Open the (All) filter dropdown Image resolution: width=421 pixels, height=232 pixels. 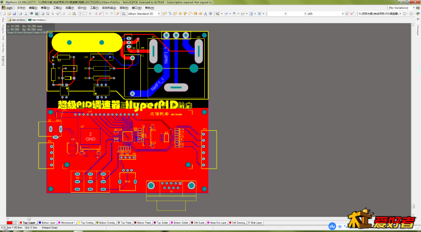pyautogui.click(x=343, y=13)
